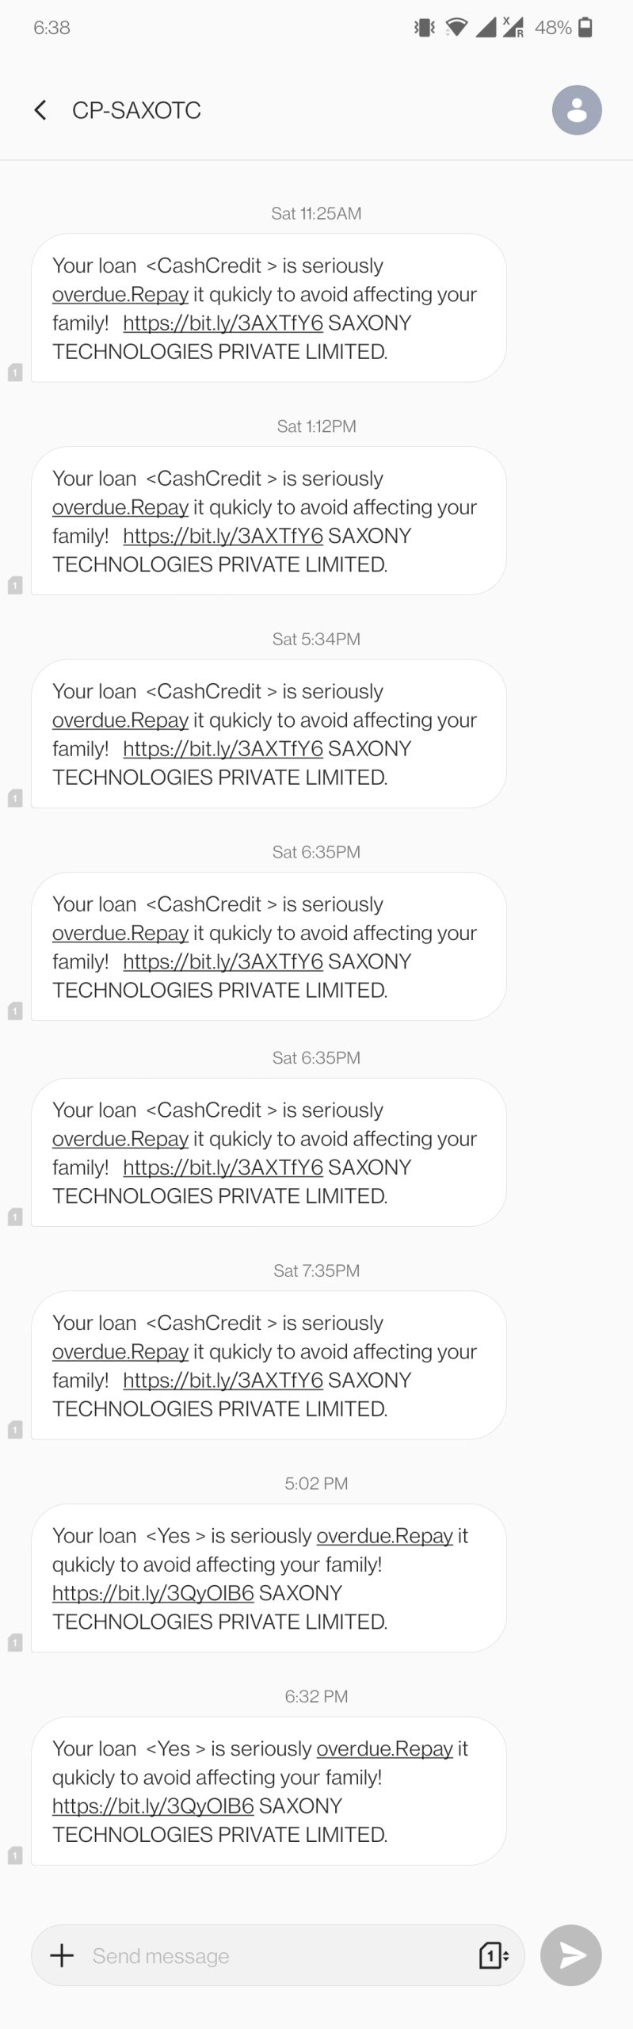Switch SIM using the SIM selector icon
Screen dimensions: 633x2029
pos(494,1955)
